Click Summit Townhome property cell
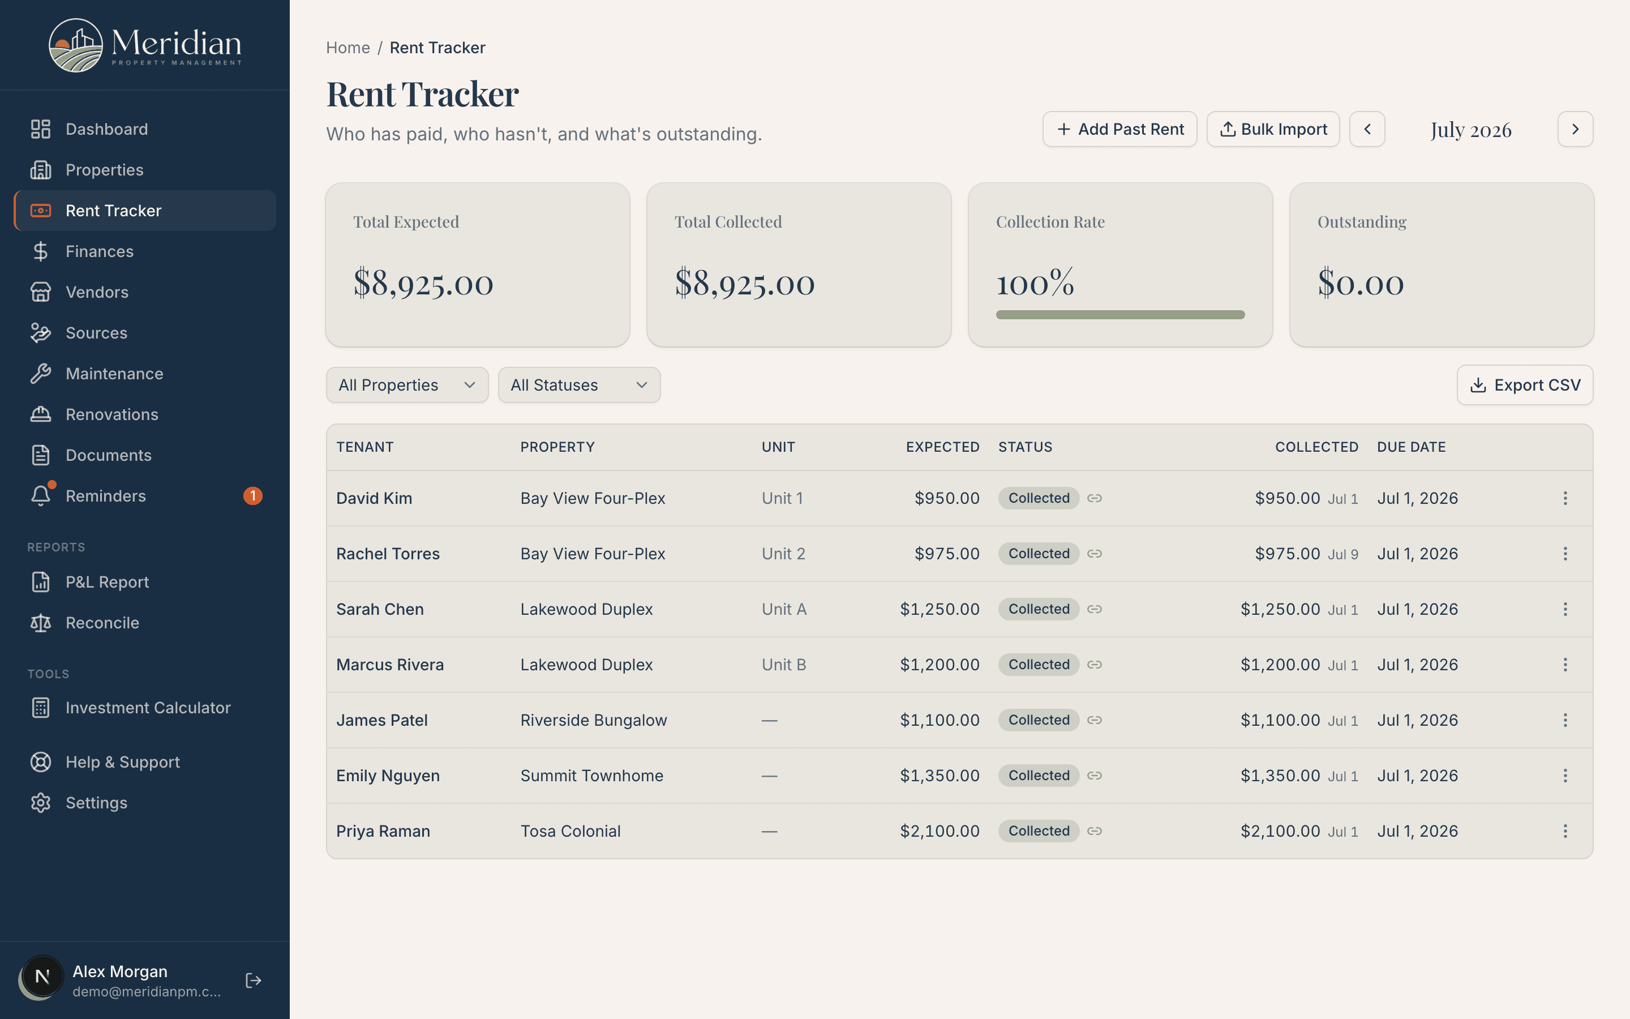1630x1019 pixels. [591, 776]
